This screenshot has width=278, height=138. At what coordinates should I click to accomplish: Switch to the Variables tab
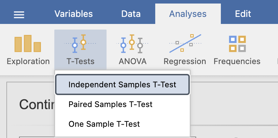73,14
